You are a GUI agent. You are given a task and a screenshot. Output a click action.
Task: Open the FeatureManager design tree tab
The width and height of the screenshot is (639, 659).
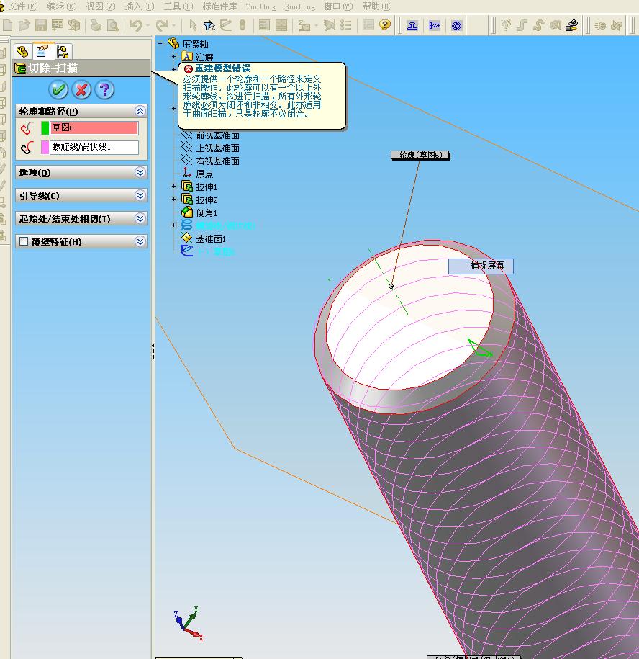[x=23, y=52]
